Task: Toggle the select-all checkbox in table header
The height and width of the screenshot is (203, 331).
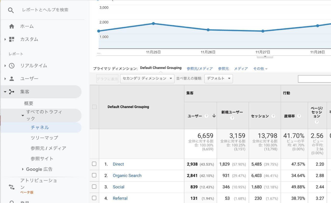Action: coord(94,107)
